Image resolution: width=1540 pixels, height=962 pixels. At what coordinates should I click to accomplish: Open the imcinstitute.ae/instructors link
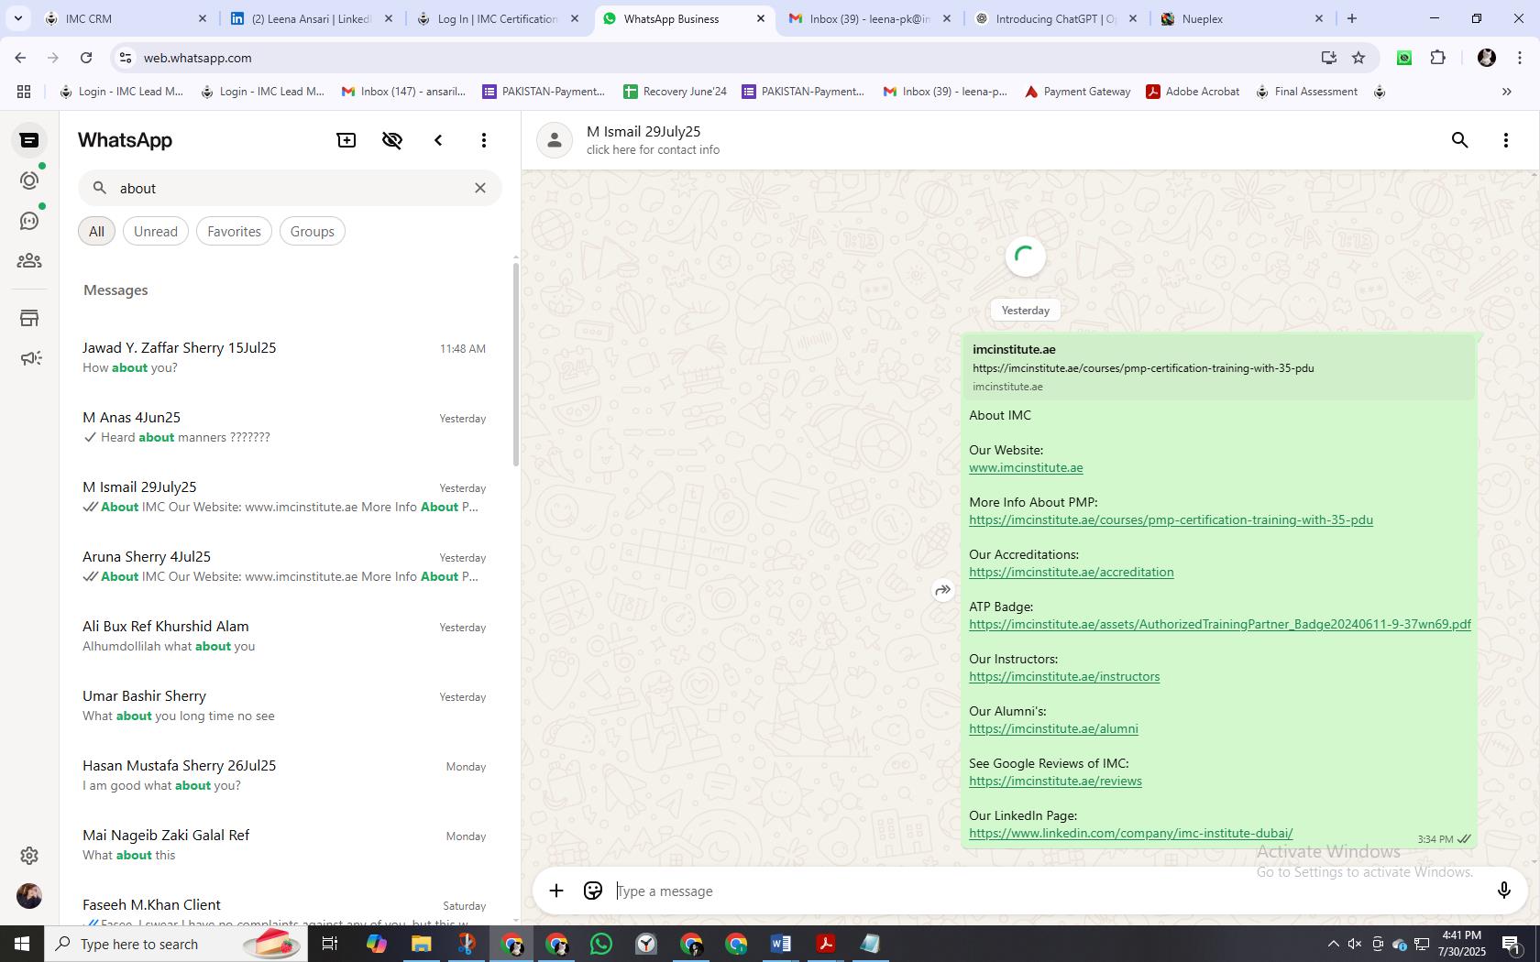pyautogui.click(x=1064, y=677)
